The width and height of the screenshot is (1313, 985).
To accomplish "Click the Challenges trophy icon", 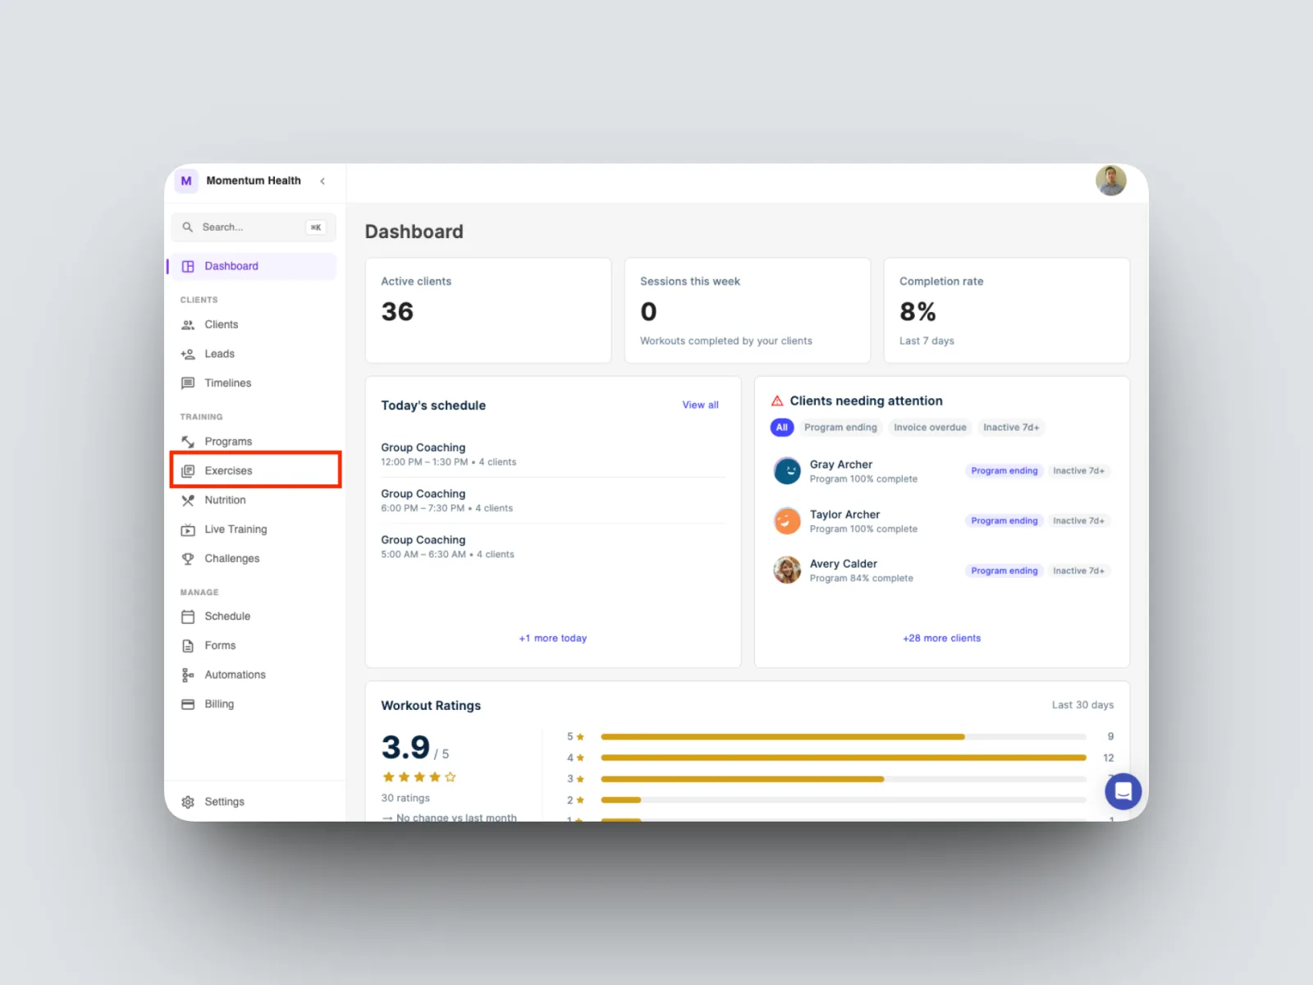I will click(188, 559).
